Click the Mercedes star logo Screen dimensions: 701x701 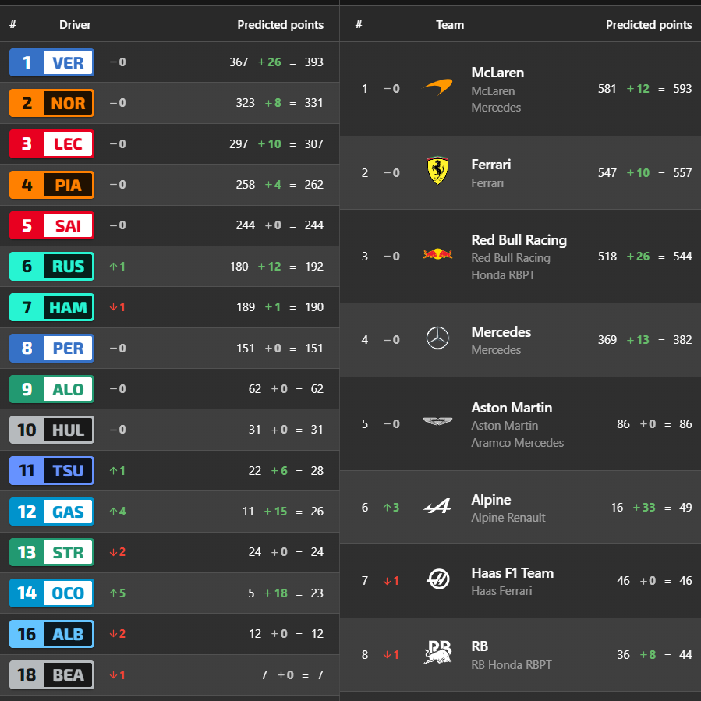437,338
